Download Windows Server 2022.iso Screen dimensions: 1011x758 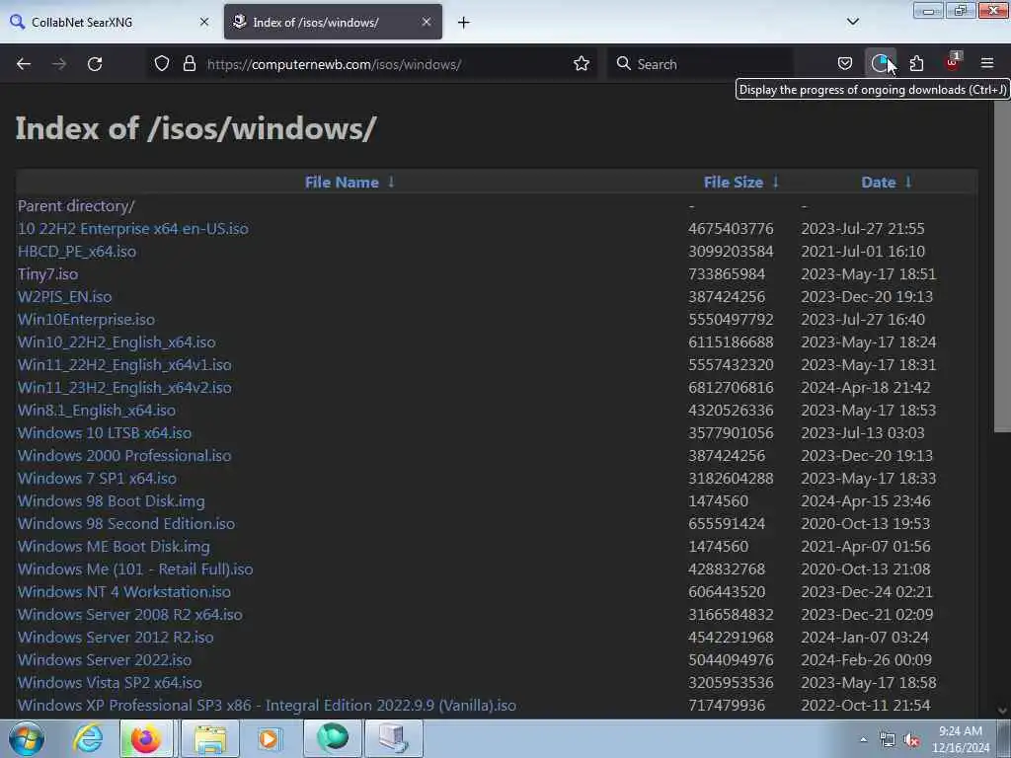tap(105, 660)
